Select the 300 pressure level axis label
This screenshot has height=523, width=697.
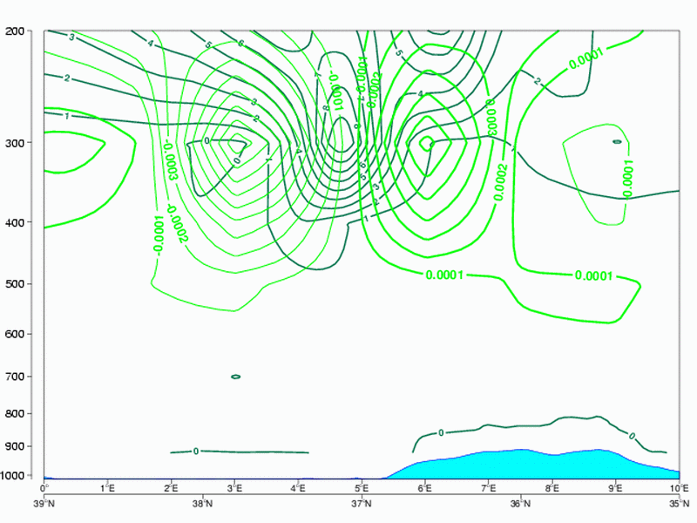pos(17,142)
